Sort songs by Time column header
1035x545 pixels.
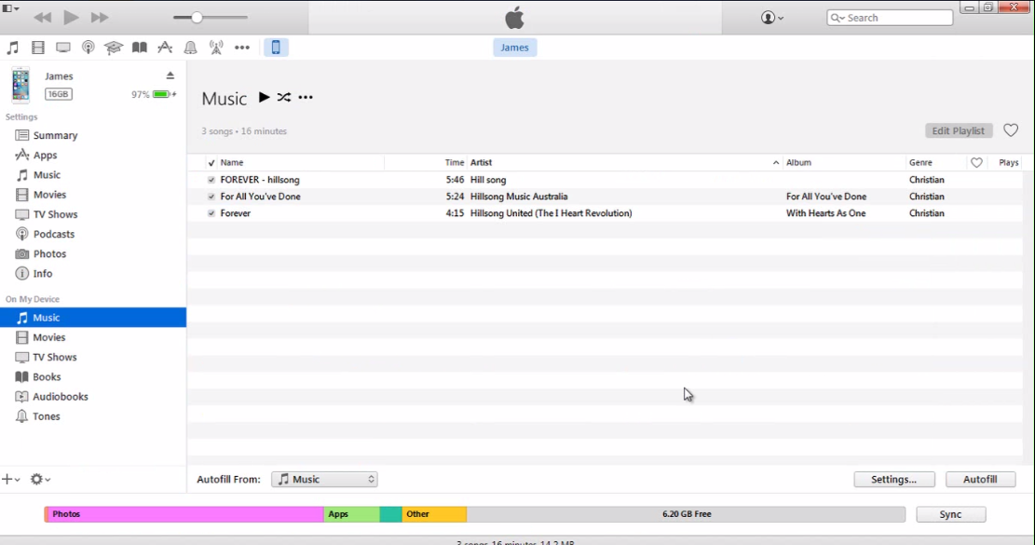[x=454, y=162]
